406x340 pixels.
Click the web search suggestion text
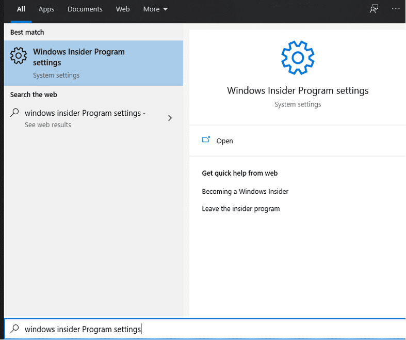pyautogui.click(x=85, y=113)
